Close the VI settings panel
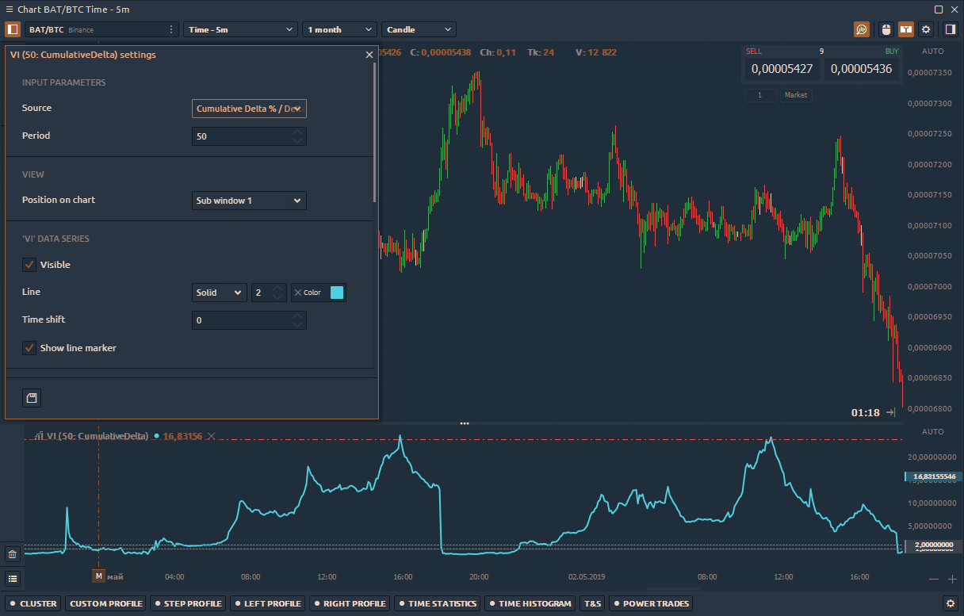Screen dimensions: 964x616 coord(369,55)
